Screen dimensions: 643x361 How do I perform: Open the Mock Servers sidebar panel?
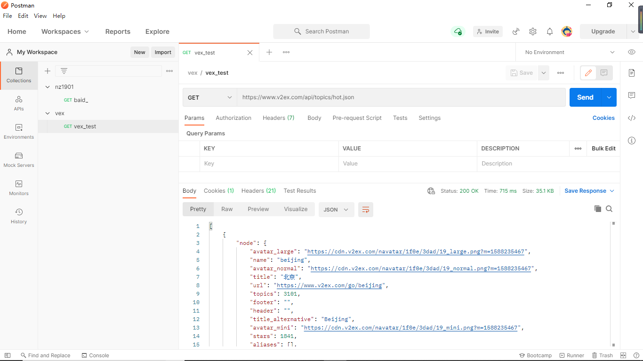click(x=19, y=160)
